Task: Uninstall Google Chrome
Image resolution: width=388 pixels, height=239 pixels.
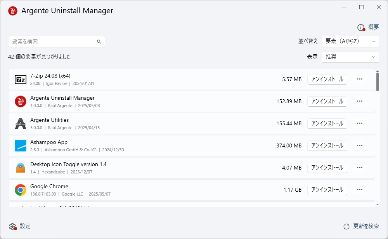Action: [x=327, y=190]
